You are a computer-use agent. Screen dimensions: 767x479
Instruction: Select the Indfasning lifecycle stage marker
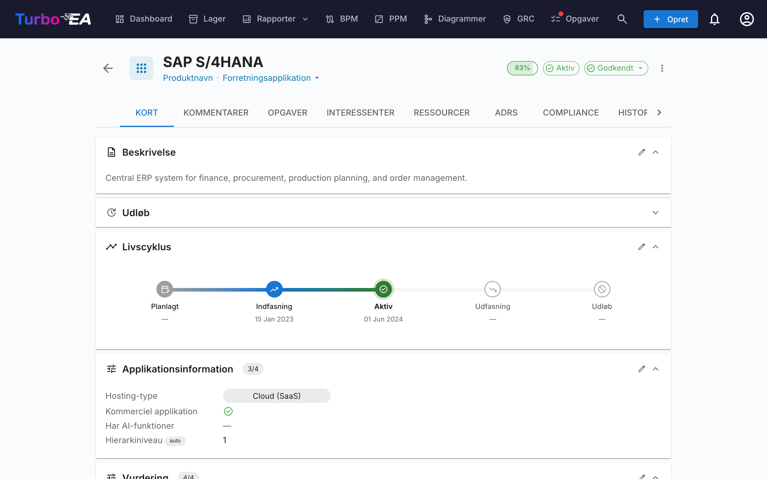(x=274, y=289)
